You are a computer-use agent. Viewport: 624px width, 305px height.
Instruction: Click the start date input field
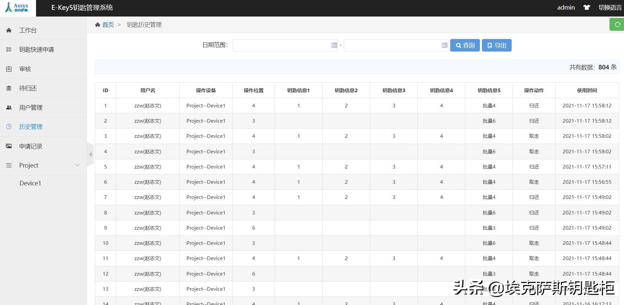(x=285, y=45)
